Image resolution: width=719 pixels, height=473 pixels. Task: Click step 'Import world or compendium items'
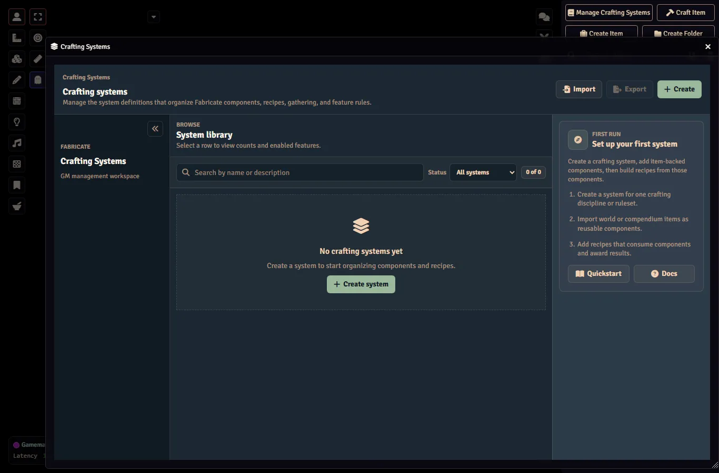click(x=633, y=224)
